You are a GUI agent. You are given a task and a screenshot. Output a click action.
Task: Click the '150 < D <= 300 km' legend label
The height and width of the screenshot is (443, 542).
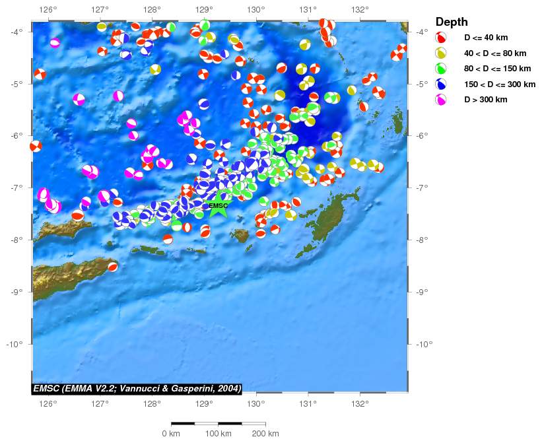click(x=500, y=85)
